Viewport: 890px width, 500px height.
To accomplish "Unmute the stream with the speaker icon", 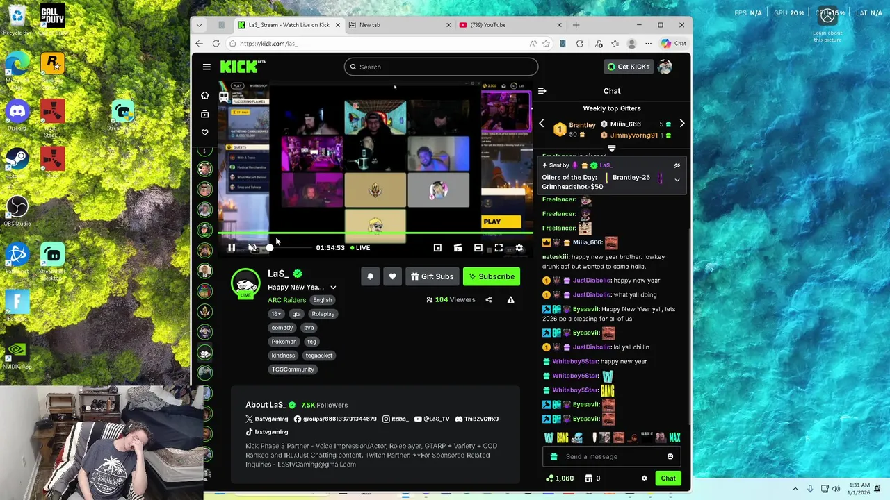I will pos(252,248).
